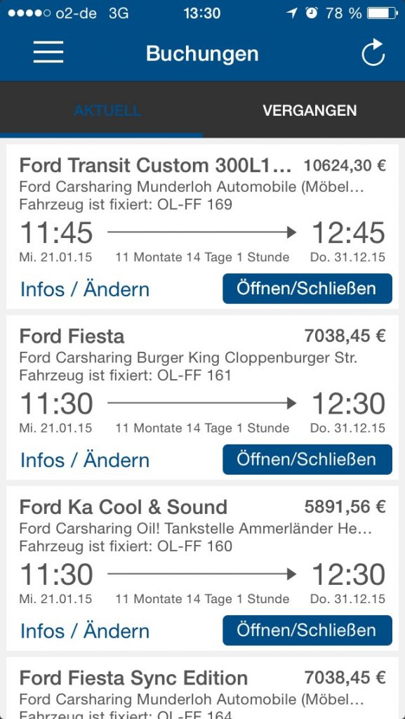Tap the 10624,30 € price
This screenshot has height=719, width=405.
point(345,166)
